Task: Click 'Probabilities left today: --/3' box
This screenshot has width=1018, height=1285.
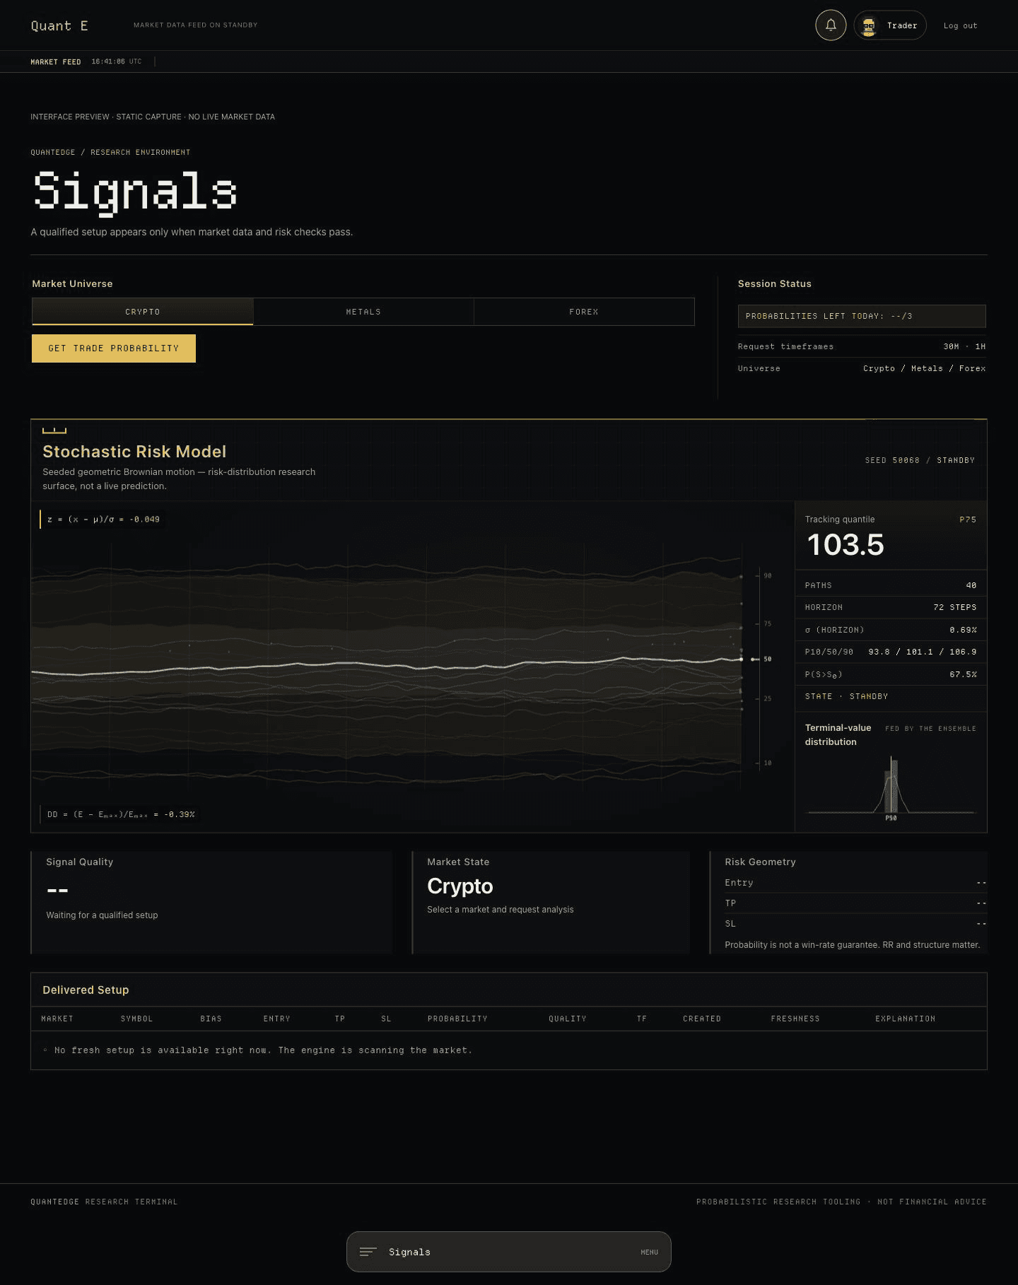Action: pyautogui.click(x=862, y=316)
